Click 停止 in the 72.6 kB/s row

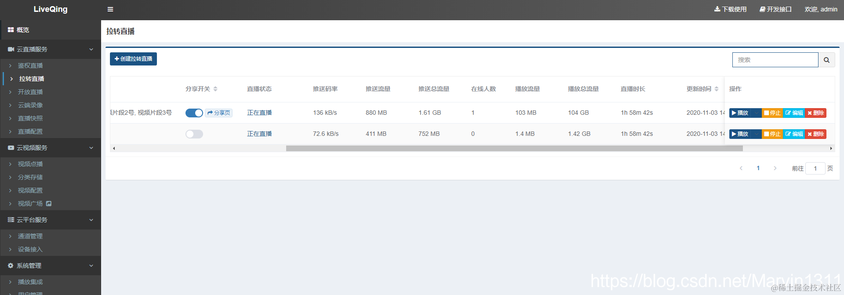tap(772, 134)
